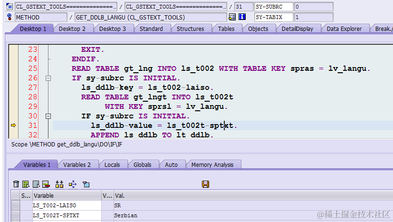The height and width of the screenshot is (222, 393).
Task: Select row LS_T002T-SPTXT via its row selector
Action: [x=16, y=215]
